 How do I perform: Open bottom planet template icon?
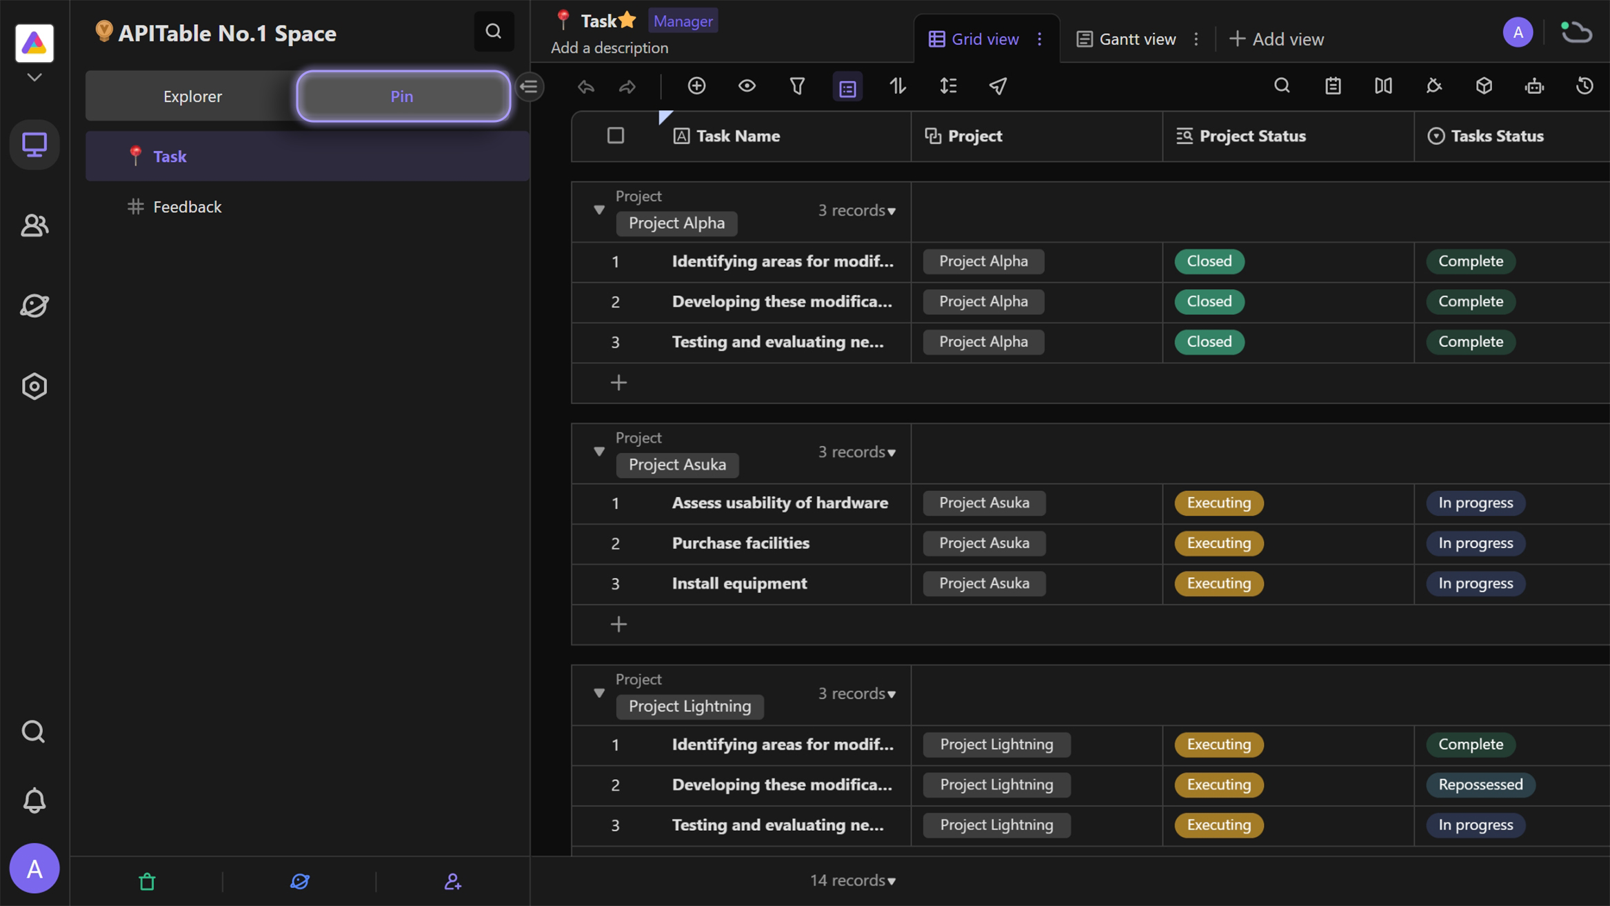coord(300,881)
